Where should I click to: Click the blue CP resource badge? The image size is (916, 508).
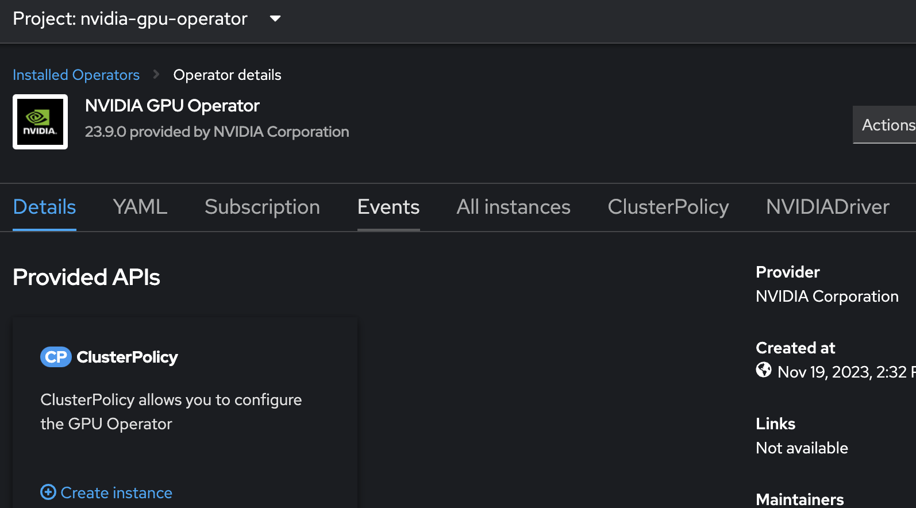point(56,357)
